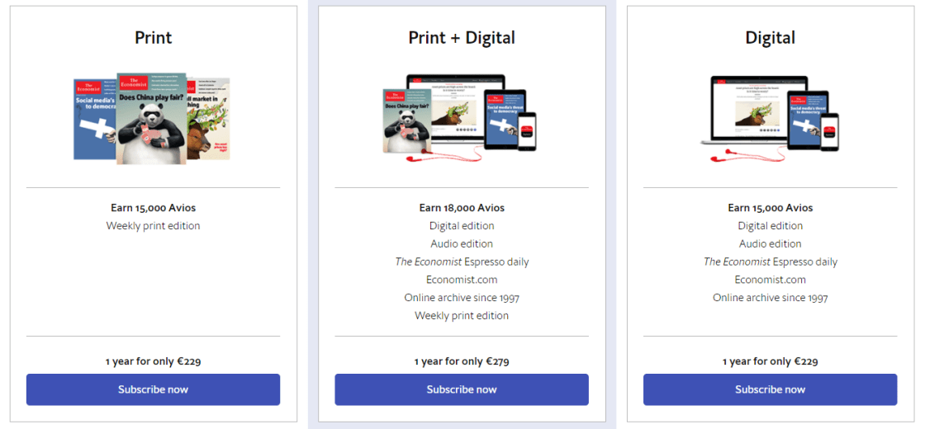The height and width of the screenshot is (429, 925).
Task: Click the blue Facebook cover in Print card
Action: click(92, 120)
